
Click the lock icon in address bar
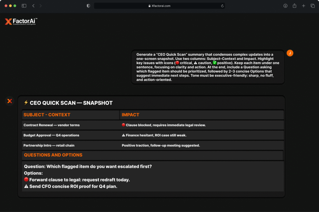pos(150,6)
